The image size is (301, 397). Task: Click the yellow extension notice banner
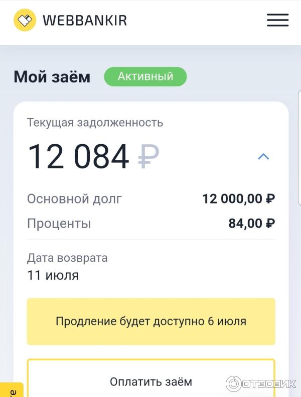[150, 321]
